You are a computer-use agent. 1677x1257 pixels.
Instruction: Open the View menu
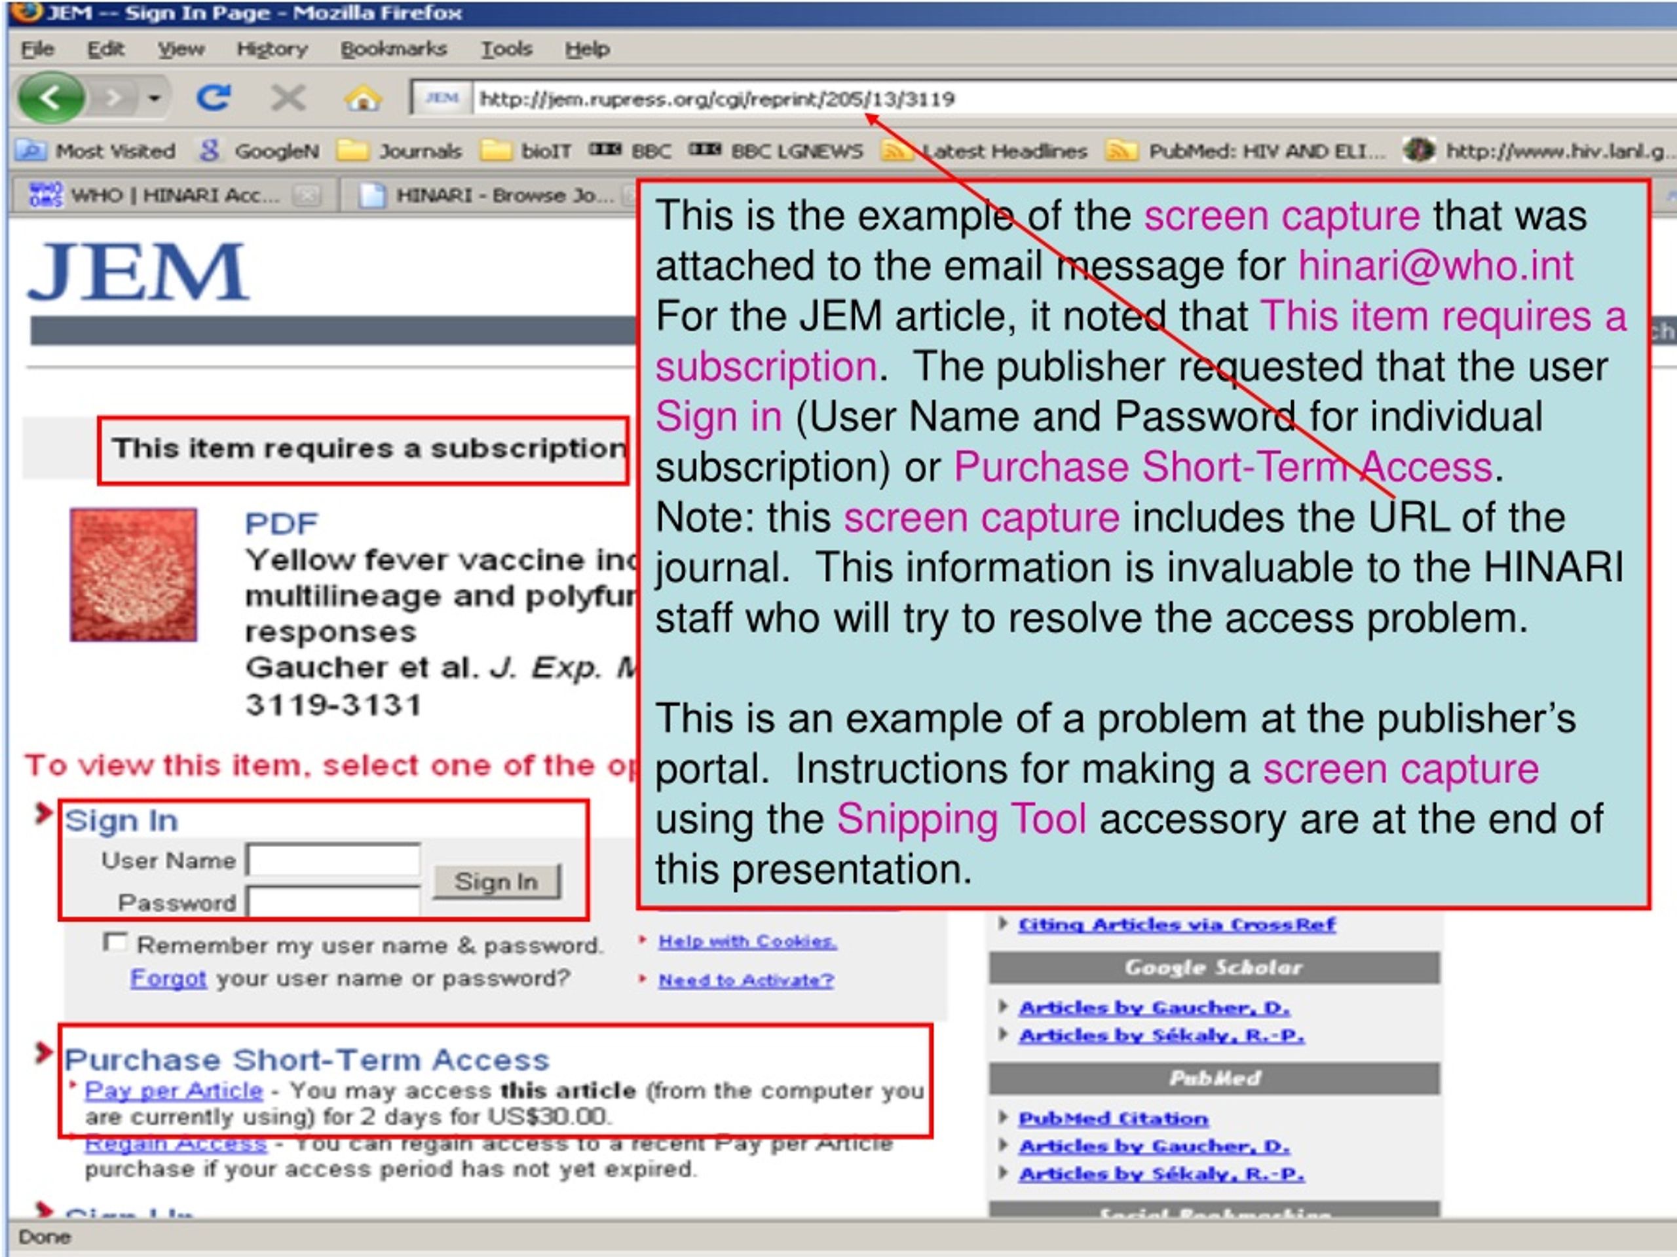pyautogui.click(x=181, y=49)
